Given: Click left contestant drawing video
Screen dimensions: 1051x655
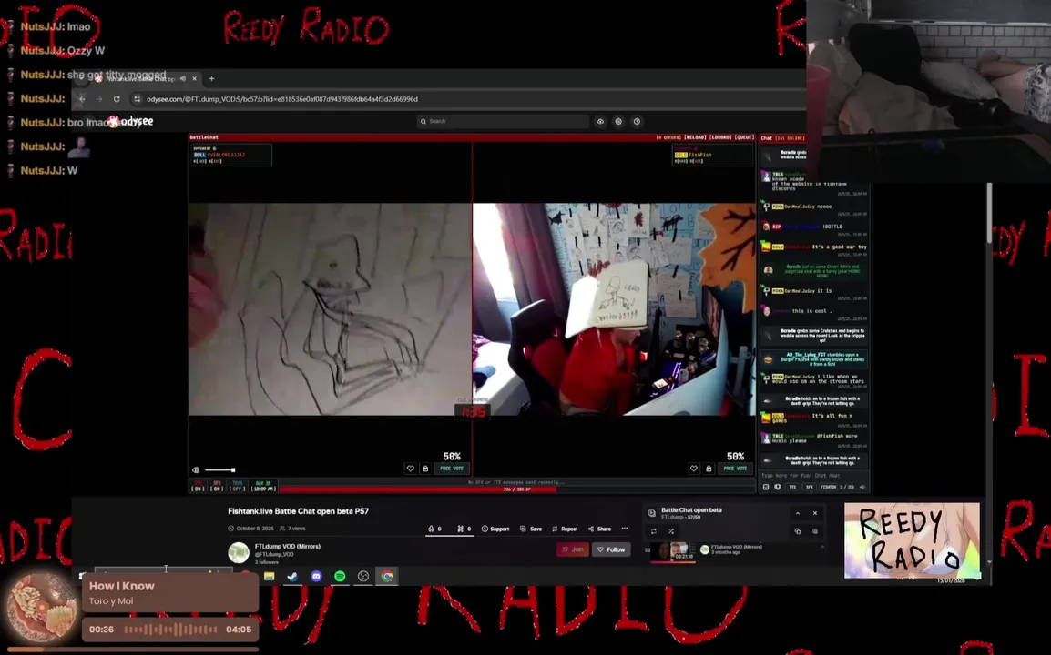Looking at the screenshot, I should point(330,309).
